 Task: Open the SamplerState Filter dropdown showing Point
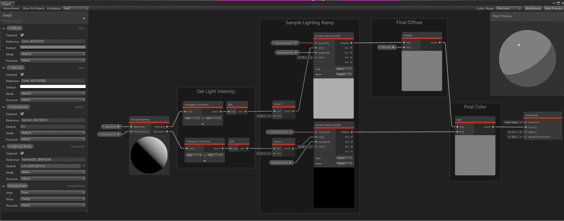pos(53,193)
